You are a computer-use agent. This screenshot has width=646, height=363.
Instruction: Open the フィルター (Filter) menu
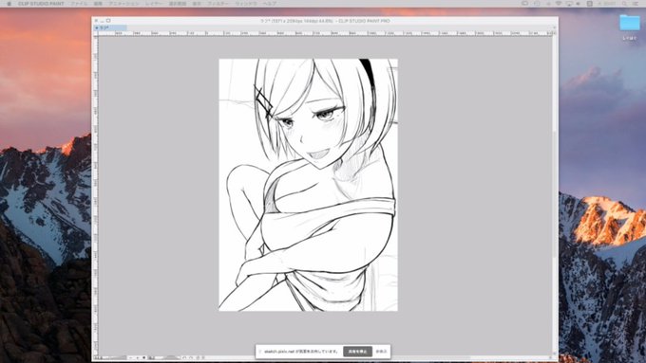click(218, 3)
